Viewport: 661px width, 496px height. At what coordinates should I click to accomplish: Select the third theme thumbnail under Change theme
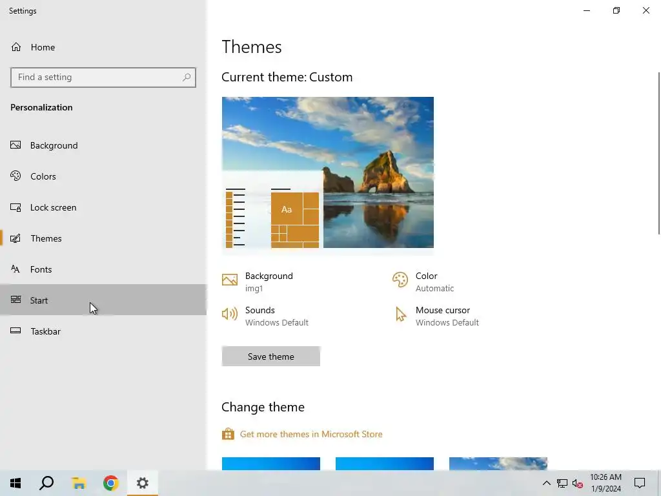pos(498,464)
